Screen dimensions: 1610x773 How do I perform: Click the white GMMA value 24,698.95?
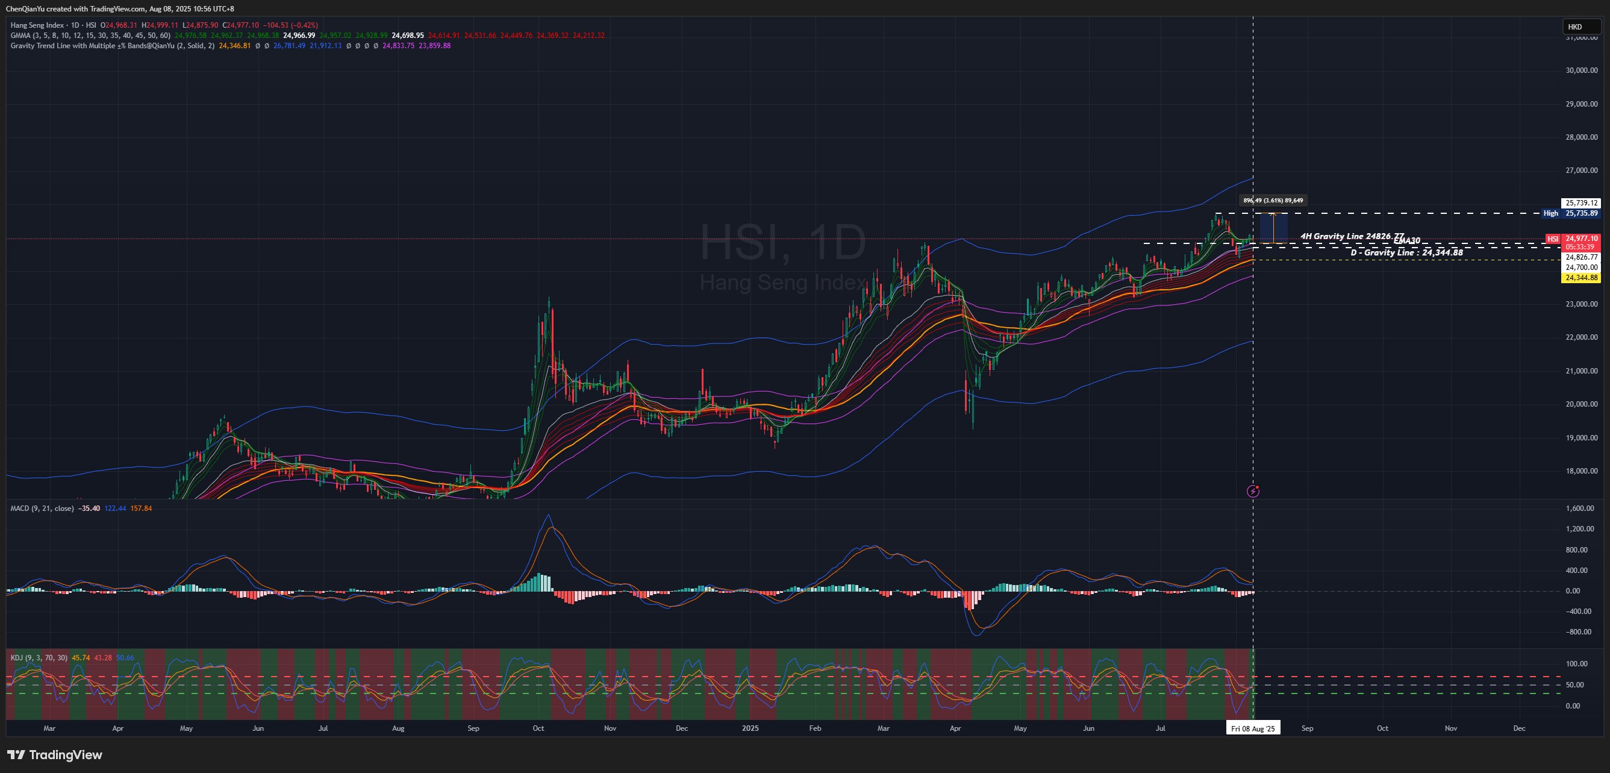(408, 36)
